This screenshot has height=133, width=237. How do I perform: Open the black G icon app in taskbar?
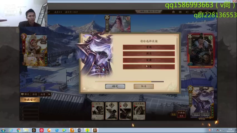point(34,130)
